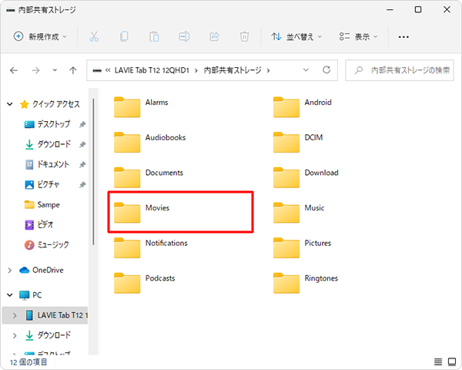Select the Download folder

[306, 177]
